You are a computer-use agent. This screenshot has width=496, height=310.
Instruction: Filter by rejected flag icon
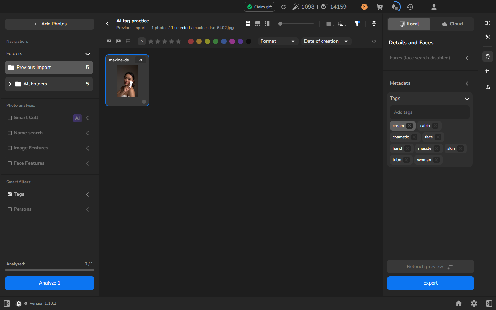click(x=118, y=41)
